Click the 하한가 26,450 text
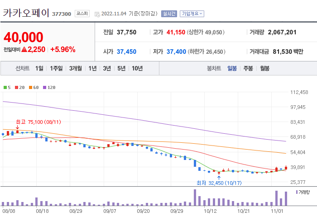Image resolution: width=317 pixels, height=216 pixels. 207,52
